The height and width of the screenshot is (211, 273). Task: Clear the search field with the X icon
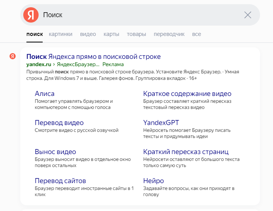coord(247,15)
